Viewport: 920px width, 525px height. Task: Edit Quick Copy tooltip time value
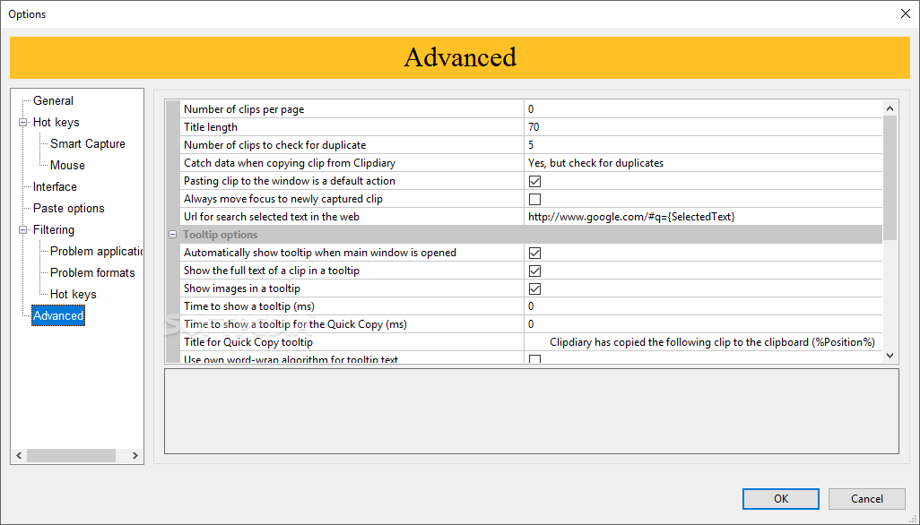point(703,324)
